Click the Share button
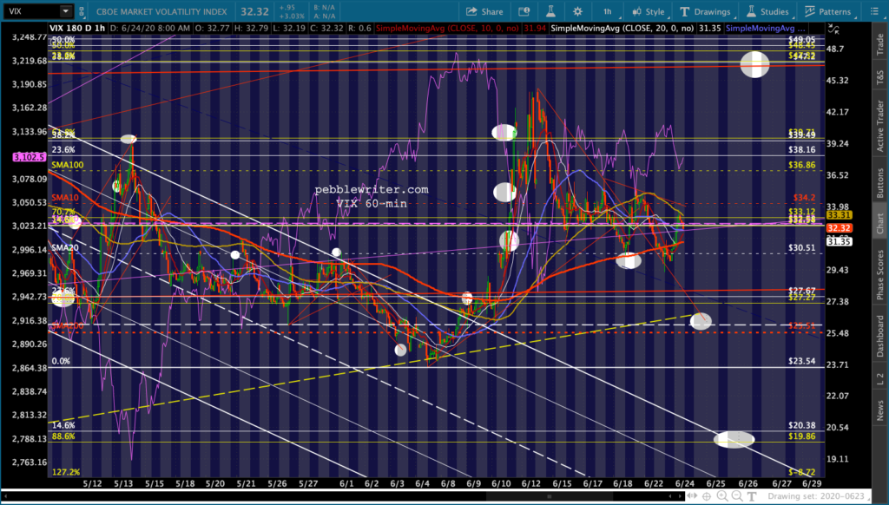Image resolution: width=889 pixels, height=505 pixels. tap(484, 11)
